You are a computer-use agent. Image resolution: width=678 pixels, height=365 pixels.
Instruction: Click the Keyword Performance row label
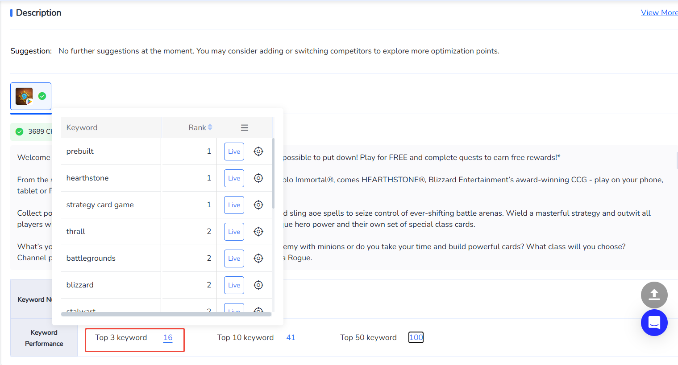44,338
